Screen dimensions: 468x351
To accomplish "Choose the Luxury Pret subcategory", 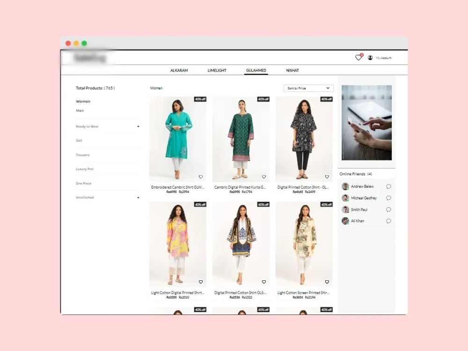I will click(x=85, y=169).
